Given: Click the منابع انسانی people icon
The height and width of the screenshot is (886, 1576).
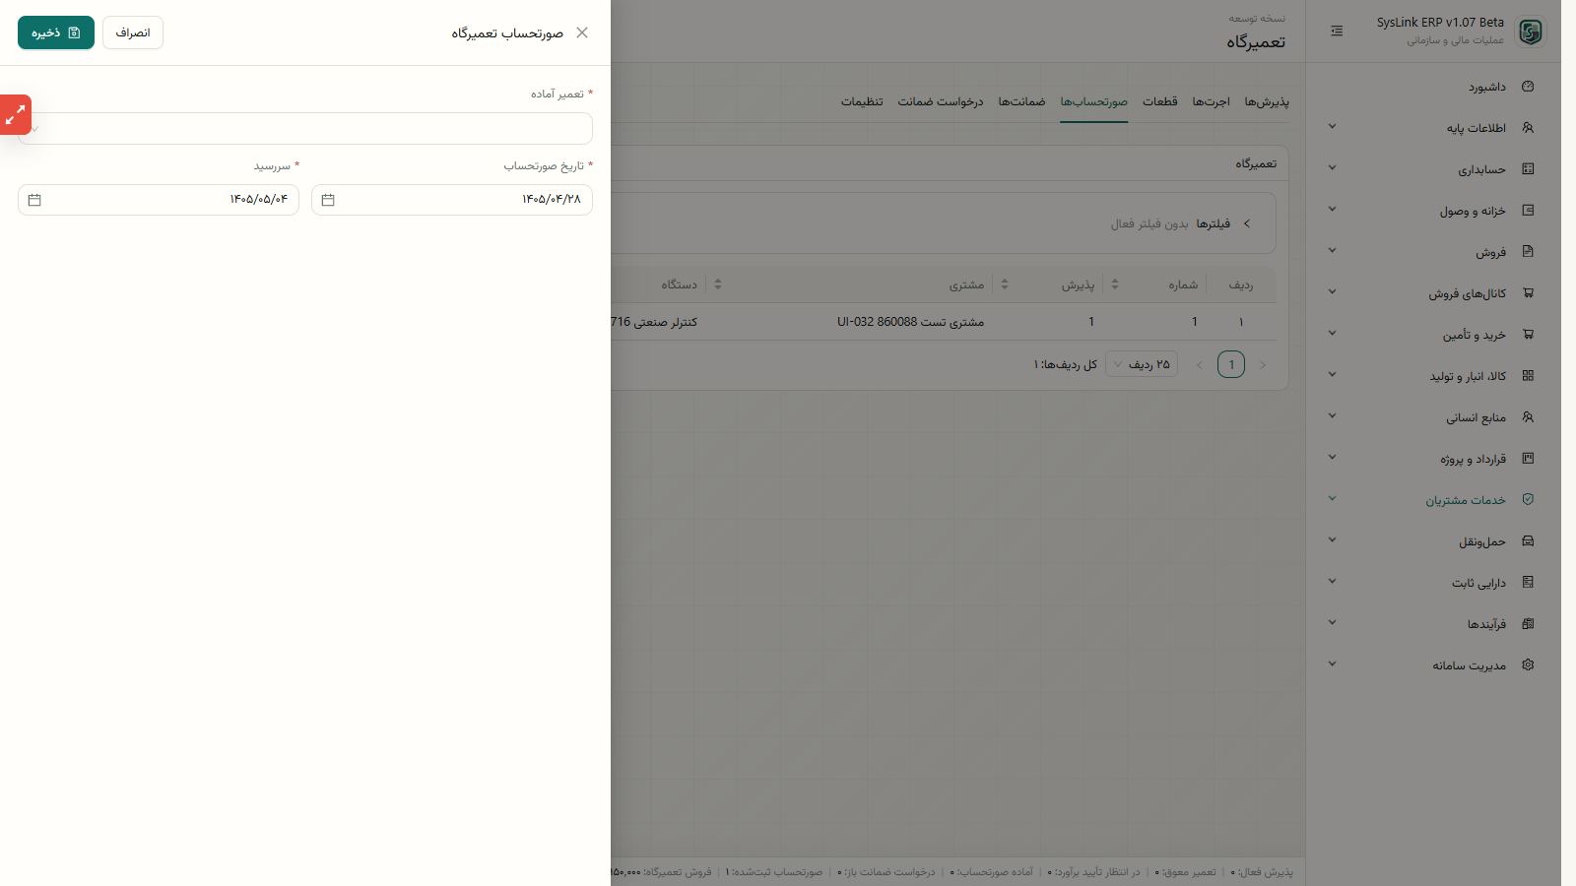Looking at the screenshot, I should pyautogui.click(x=1528, y=417).
